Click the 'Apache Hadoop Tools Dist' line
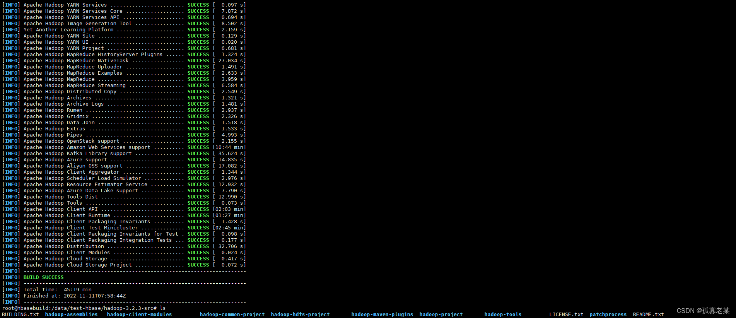This screenshot has height=318, width=736. point(124,197)
